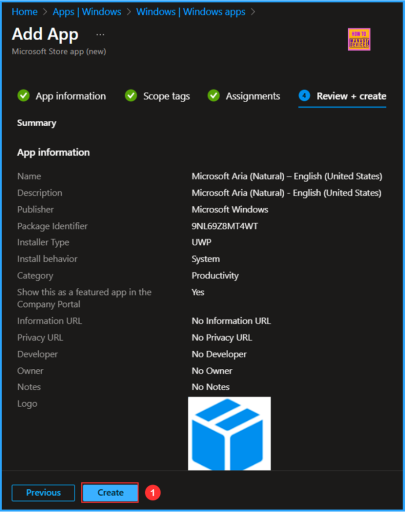
Task: Click the green check beside App information
Action: [23, 95]
